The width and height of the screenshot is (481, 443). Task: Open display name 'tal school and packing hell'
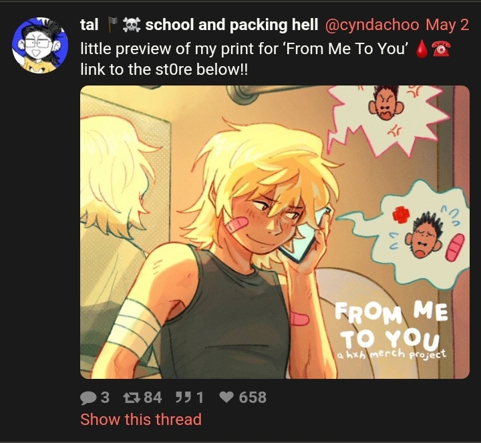coord(199,25)
